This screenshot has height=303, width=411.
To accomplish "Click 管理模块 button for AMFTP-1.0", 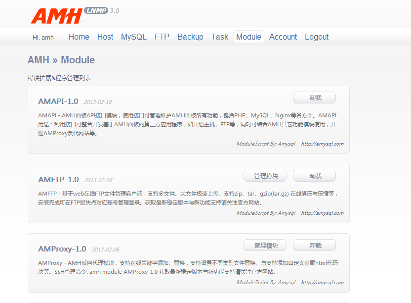I will point(266,176).
